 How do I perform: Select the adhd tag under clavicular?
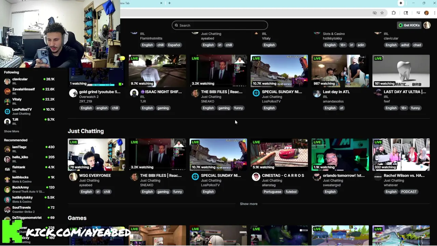coord(405,45)
